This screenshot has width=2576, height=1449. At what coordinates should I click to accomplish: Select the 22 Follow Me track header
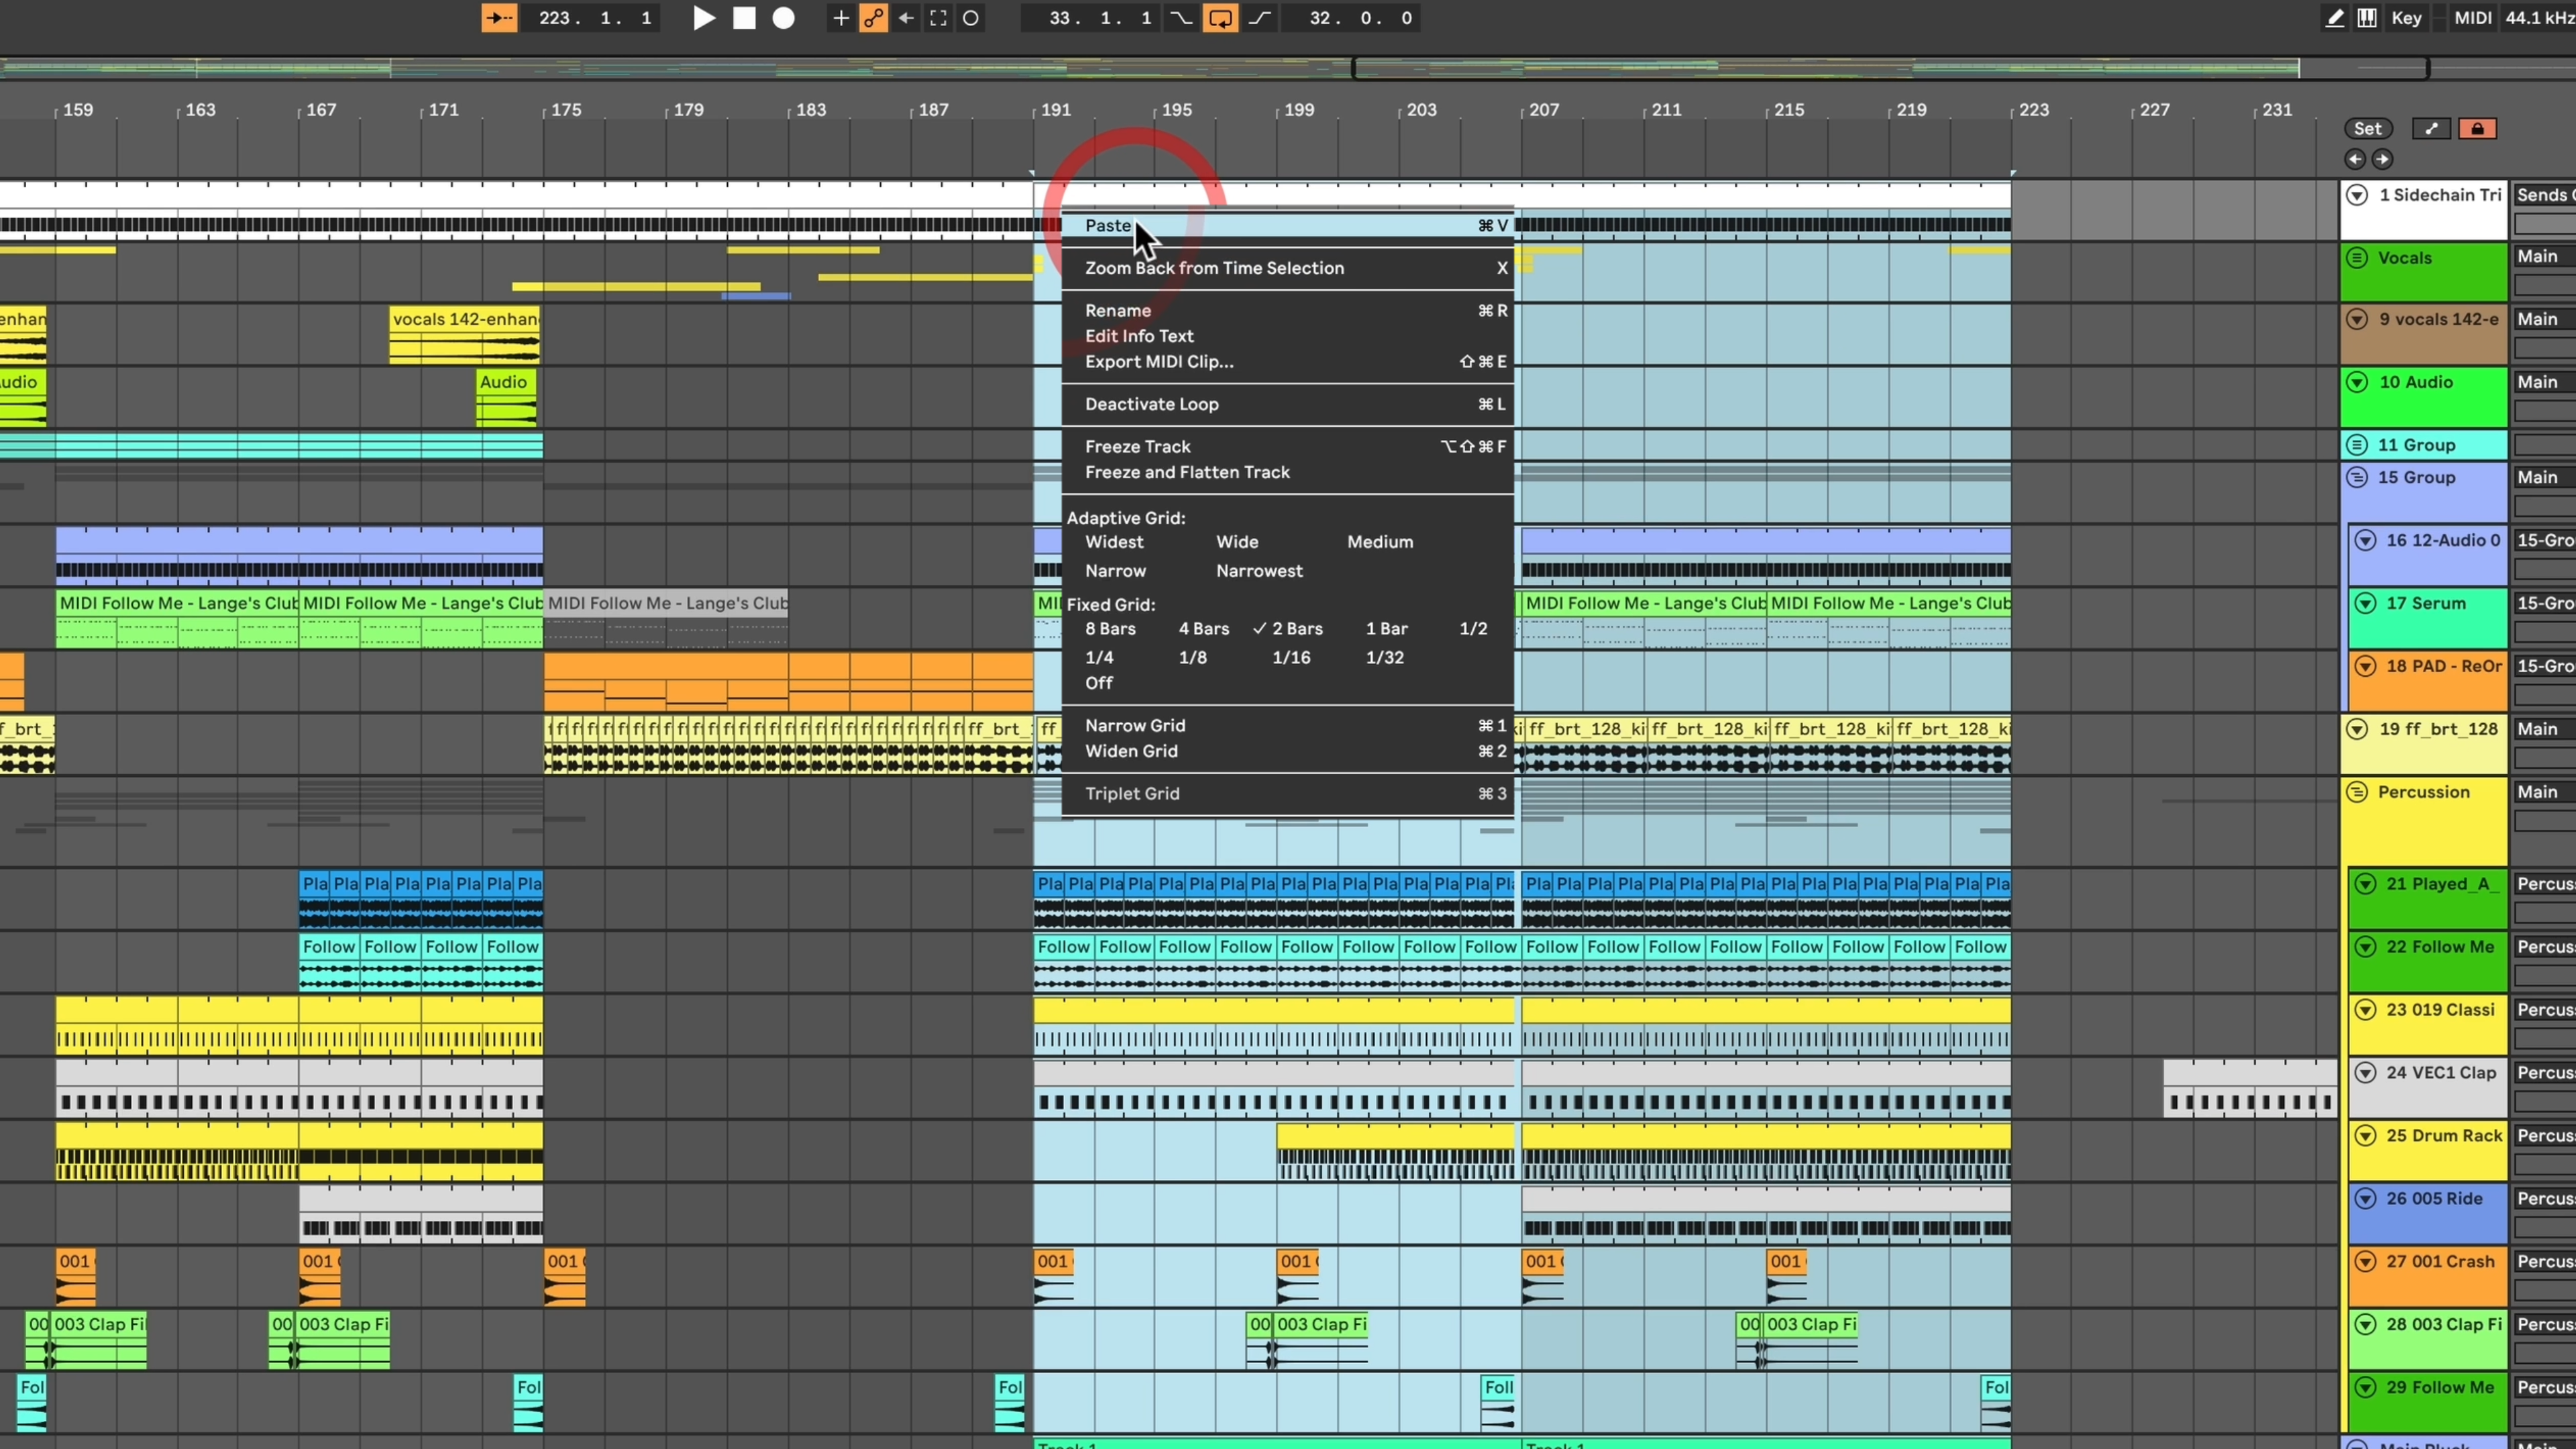pyautogui.click(x=2428, y=961)
